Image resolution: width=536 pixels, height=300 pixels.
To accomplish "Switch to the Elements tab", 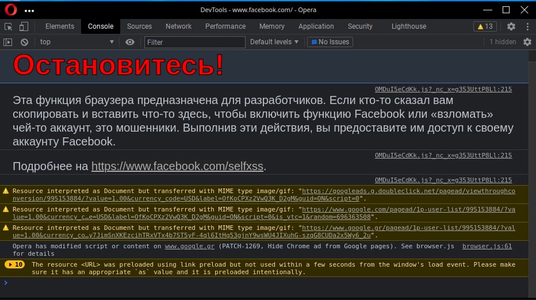I will pyautogui.click(x=60, y=26).
